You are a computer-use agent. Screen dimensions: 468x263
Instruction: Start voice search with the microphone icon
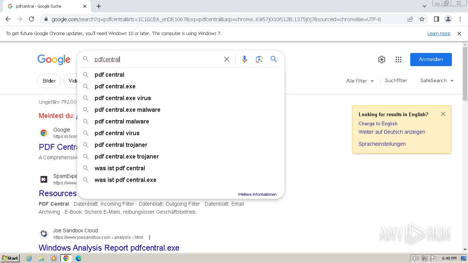click(245, 59)
